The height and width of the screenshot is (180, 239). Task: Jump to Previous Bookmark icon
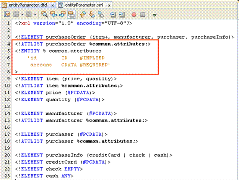point(83,15)
